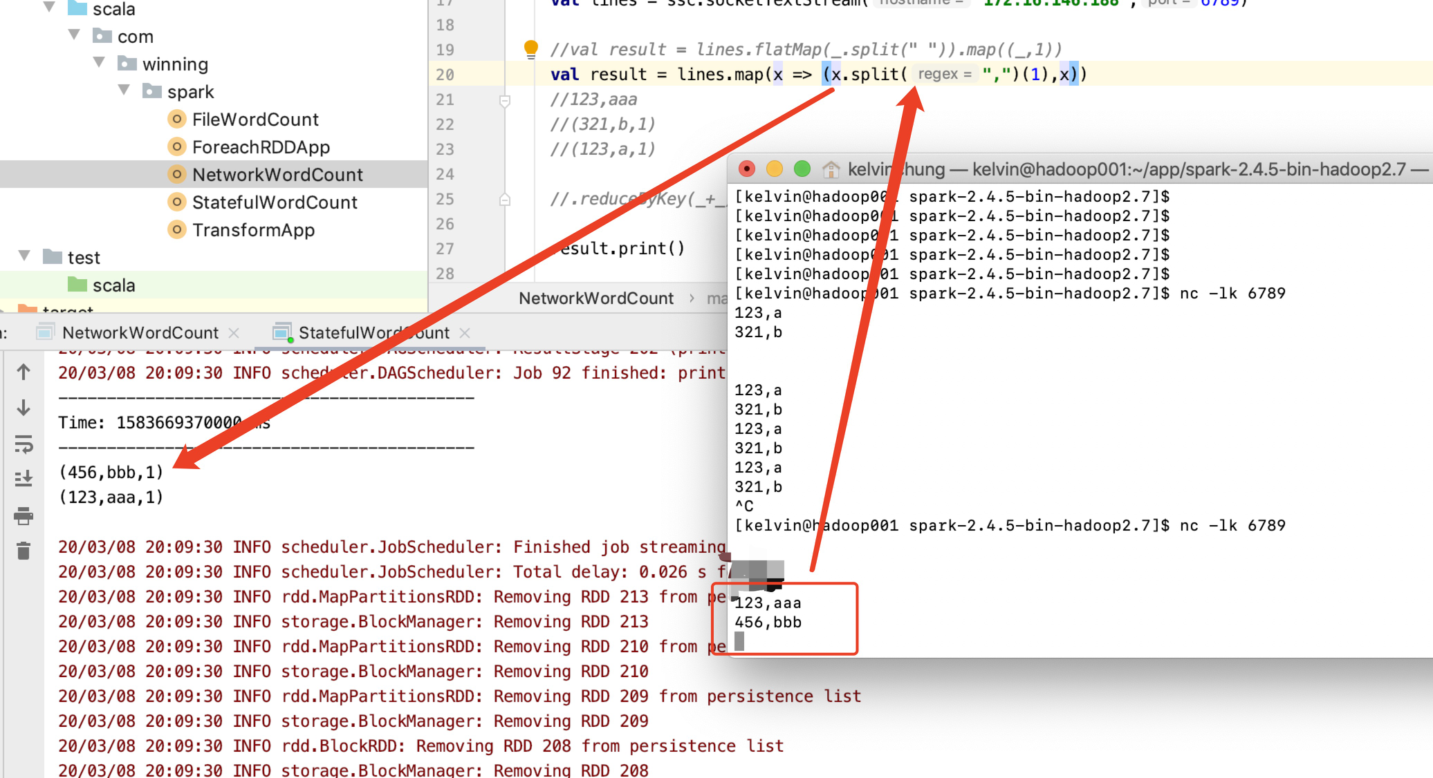Viewport: 1433px width, 778px height.
Task: Toggle soft-wrap in the run console
Action: 24,444
